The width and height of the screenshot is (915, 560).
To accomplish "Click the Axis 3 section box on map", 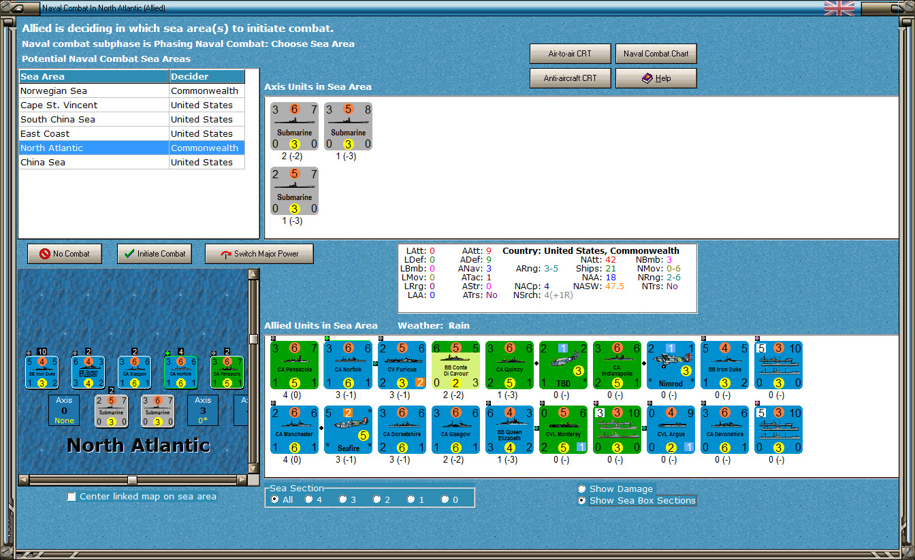I will 203,410.
